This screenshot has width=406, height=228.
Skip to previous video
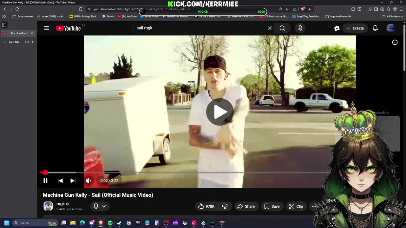point(60,181)
